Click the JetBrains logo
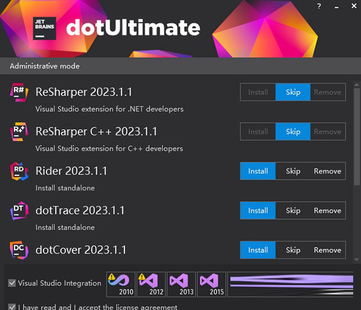This screenshot has height=310, width=361. tap(45, 28)
